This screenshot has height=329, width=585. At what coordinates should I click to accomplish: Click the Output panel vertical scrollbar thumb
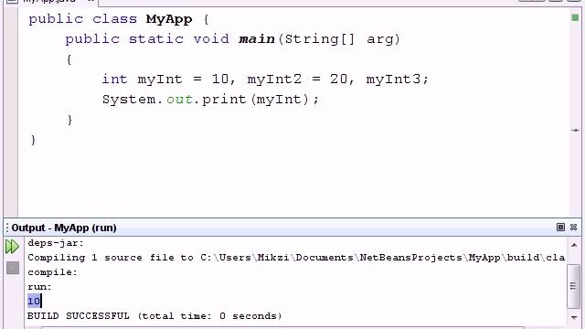[x=573, y=286]
